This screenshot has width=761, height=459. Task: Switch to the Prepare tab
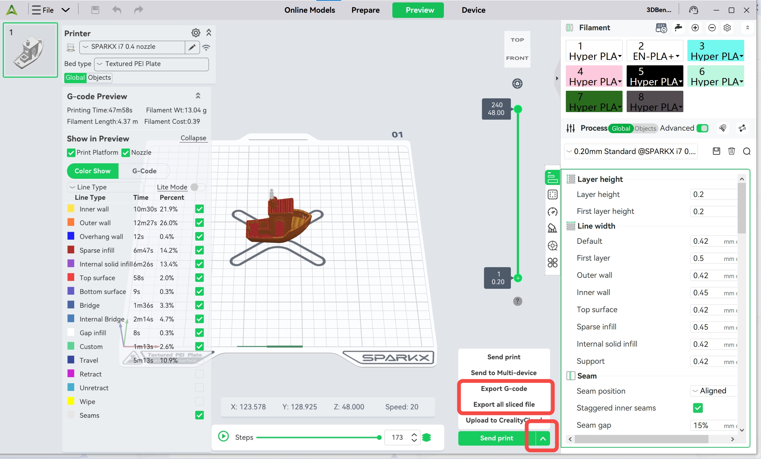365,10
